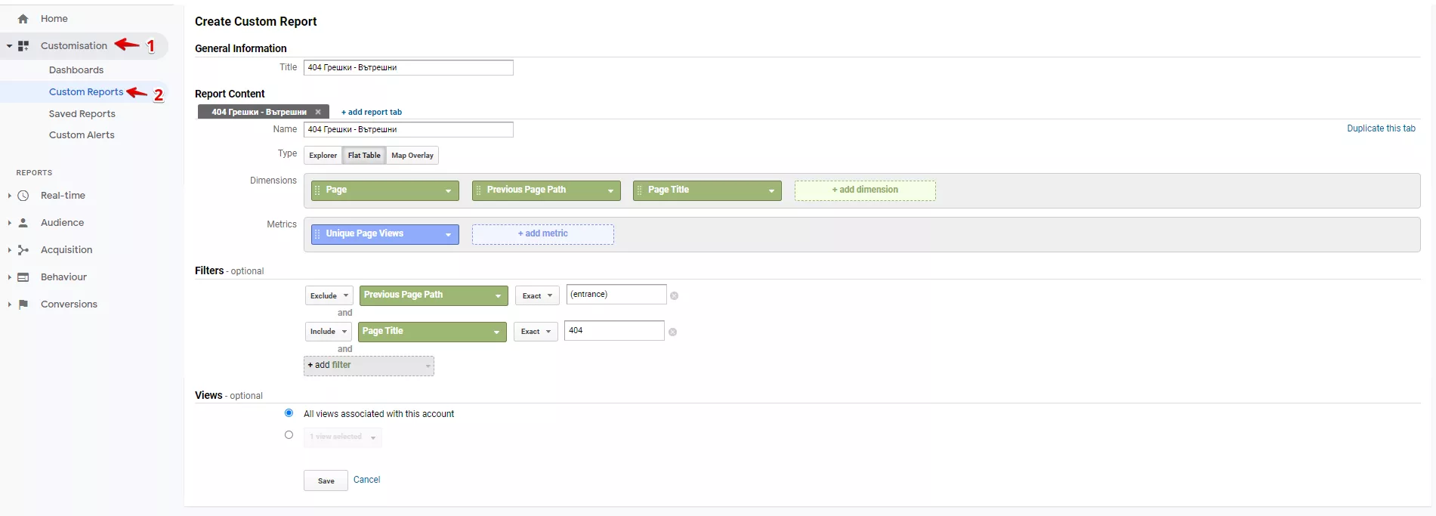Save the custom report

(326, 480)
